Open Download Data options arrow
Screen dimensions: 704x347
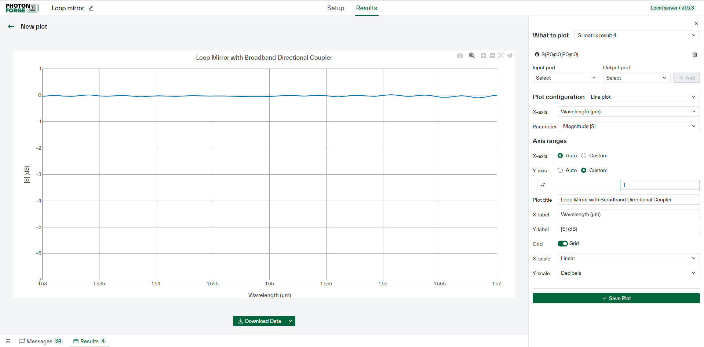pos(291,321)
